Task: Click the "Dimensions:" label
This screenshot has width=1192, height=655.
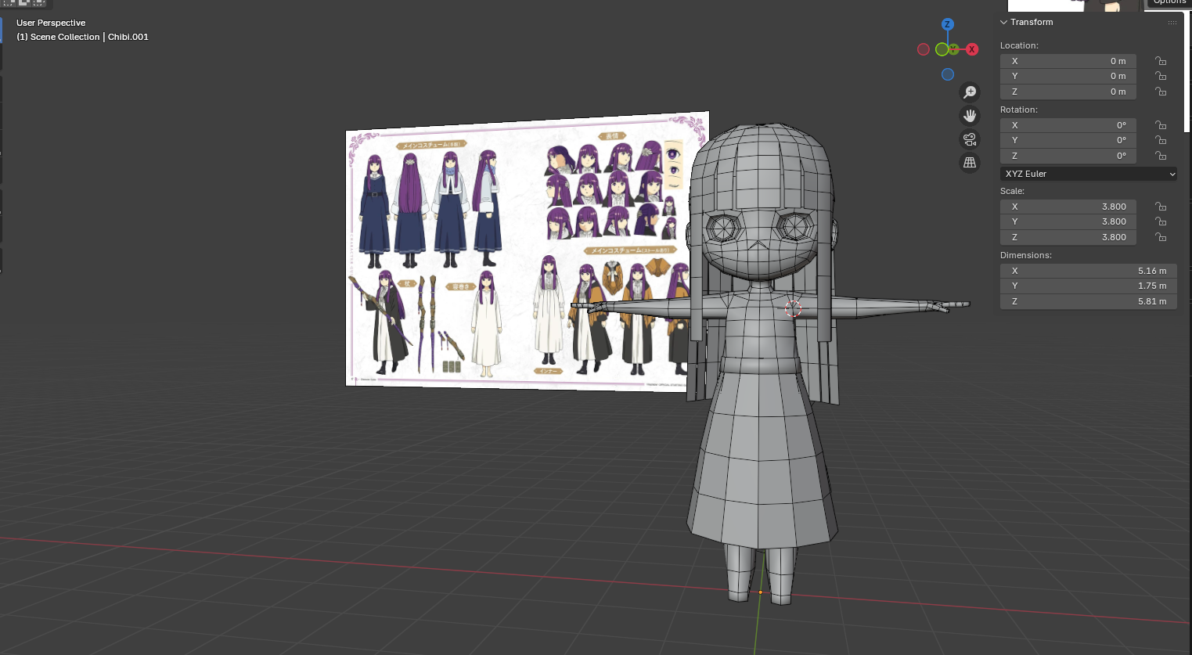Action: 1026,255
